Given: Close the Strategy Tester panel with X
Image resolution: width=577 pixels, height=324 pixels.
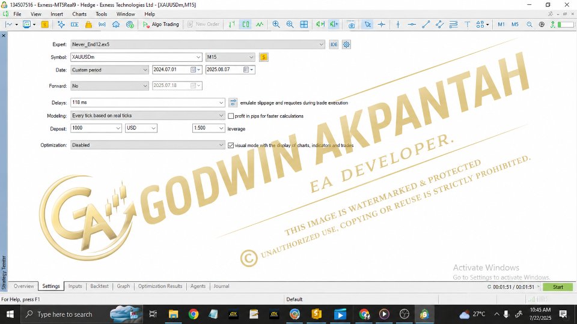Looking at the screenshot, I should click(x=4, y=35).
